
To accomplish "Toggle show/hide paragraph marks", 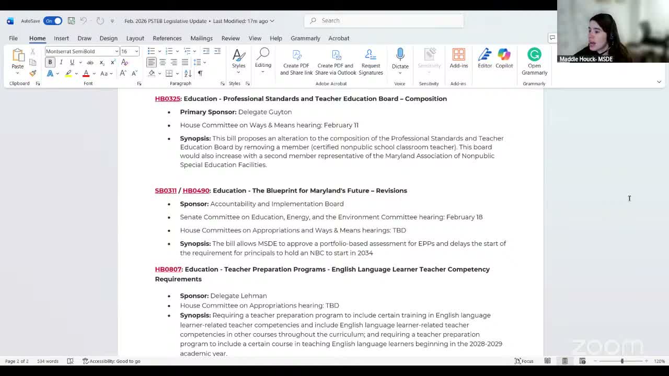I will 200,73.
